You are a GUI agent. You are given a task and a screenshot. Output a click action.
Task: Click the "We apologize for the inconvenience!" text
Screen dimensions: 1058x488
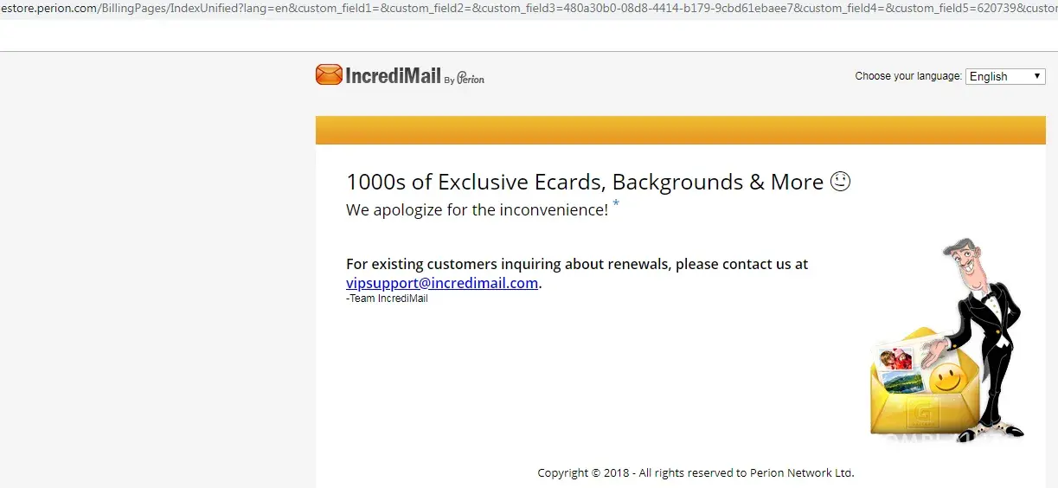click(x=477, y=210)
